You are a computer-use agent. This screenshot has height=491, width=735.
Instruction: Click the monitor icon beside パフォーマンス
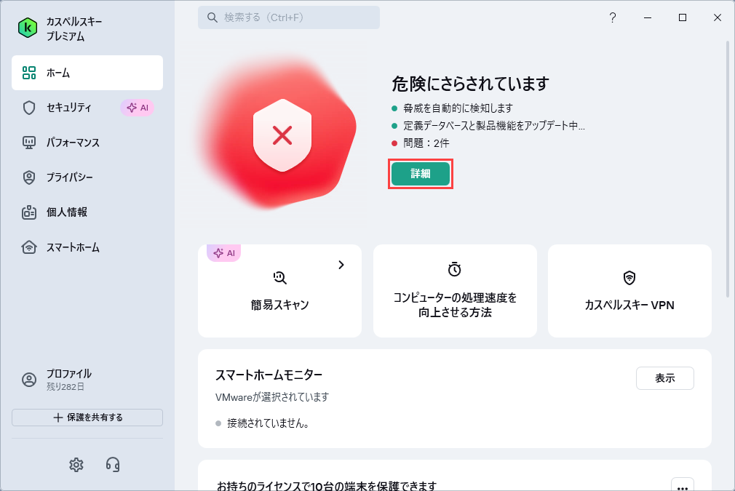tap(29, 143)
